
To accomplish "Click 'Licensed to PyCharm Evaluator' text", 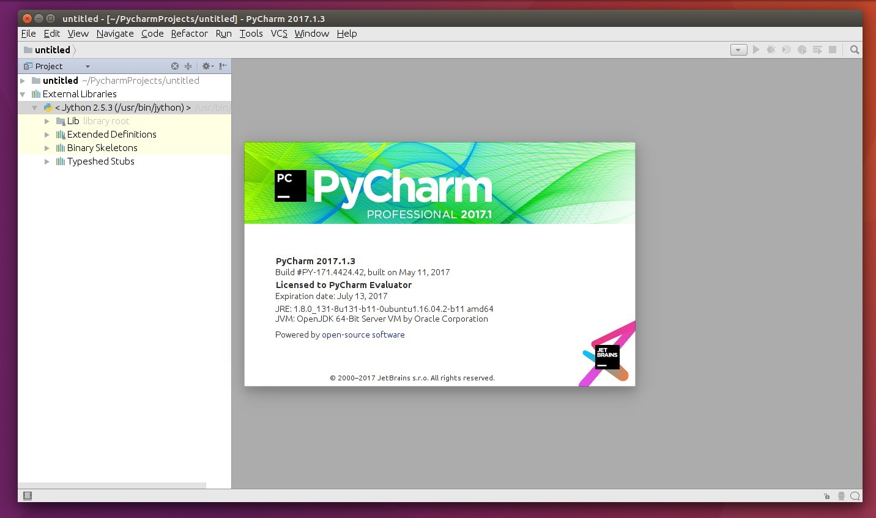I will click(344, 285).
